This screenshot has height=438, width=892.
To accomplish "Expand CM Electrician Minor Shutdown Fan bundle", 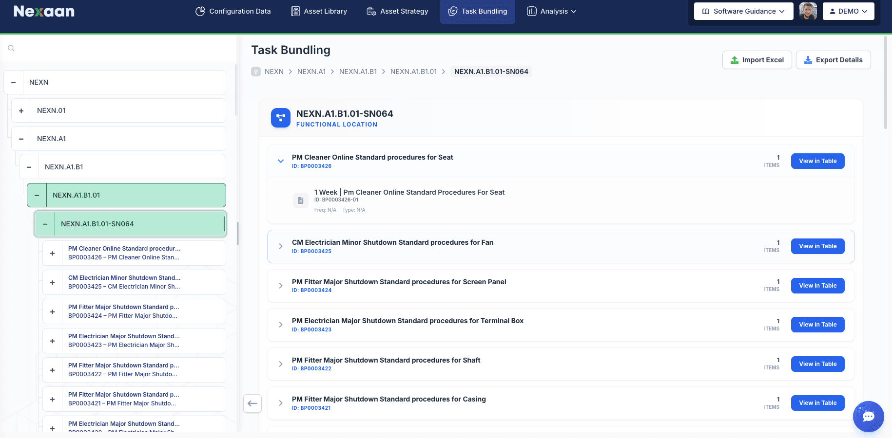I will tap(281, 246).
